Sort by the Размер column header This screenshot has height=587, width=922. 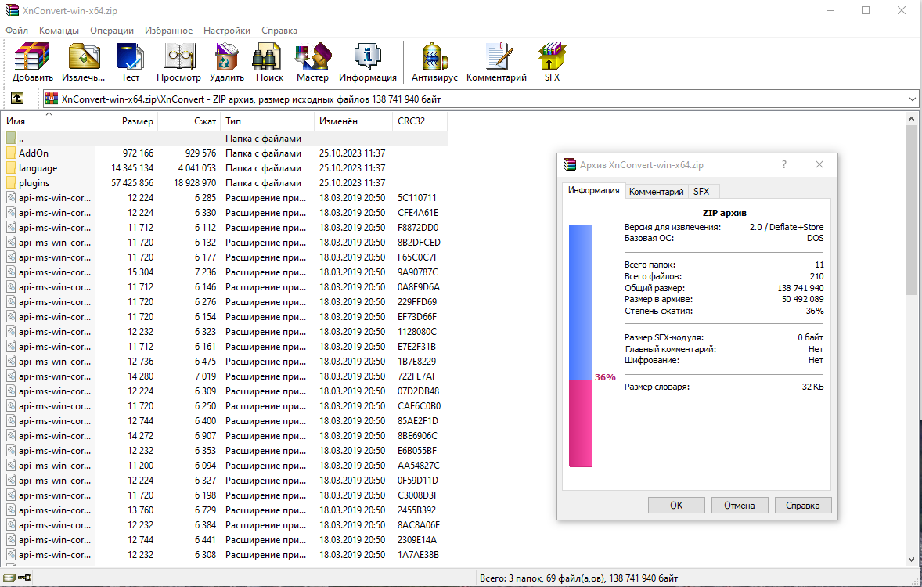pyautogui.click(x=127, y=121)
